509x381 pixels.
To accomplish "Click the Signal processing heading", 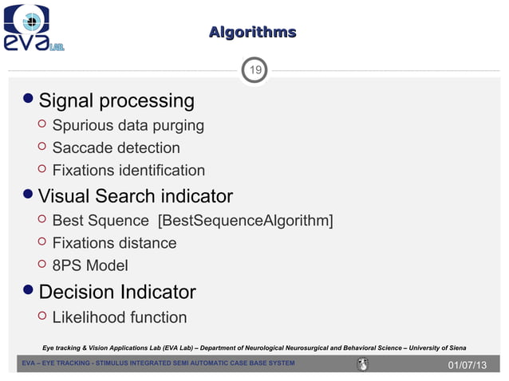I will 116,100.
